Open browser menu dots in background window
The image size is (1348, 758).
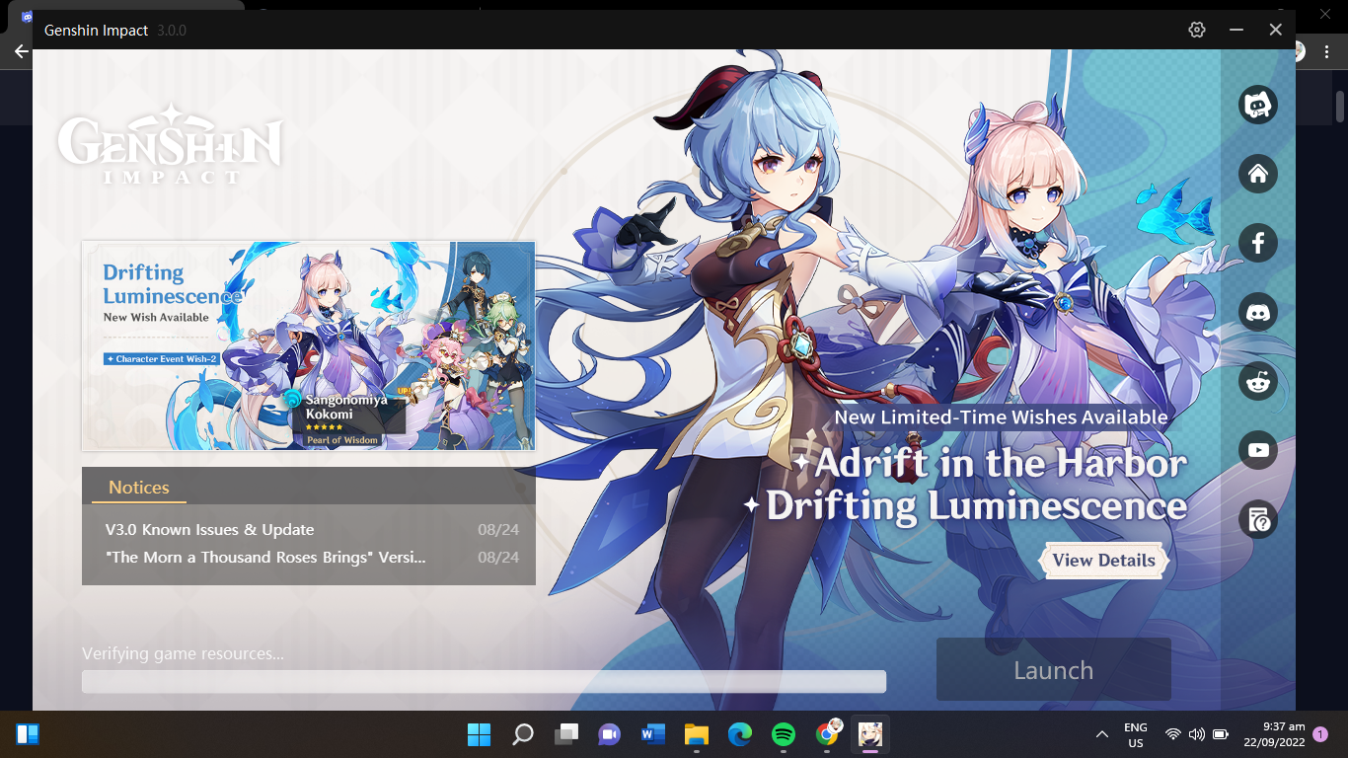pos(1327,51)
